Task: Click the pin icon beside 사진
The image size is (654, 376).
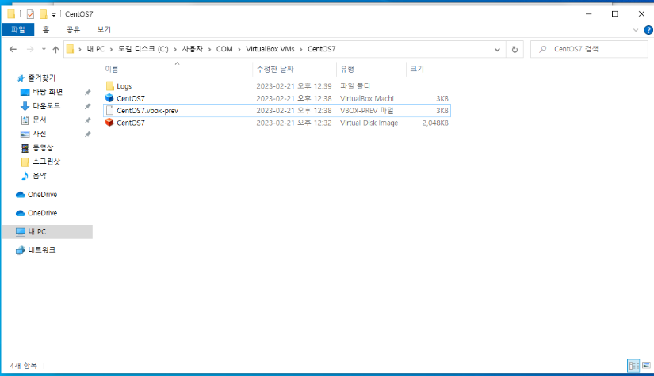Action: coord(87,135)
